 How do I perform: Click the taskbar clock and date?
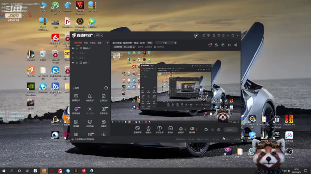click(296, 171)
